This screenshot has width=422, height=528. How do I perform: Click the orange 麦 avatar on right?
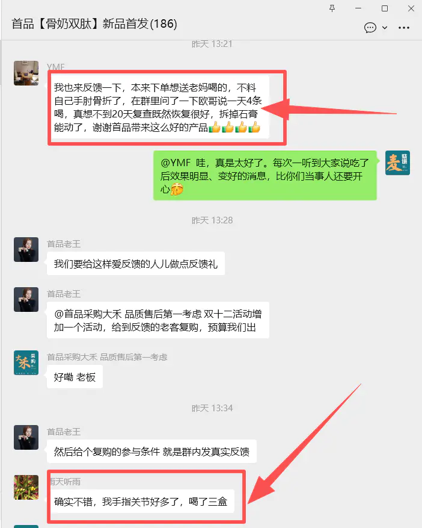397,163
